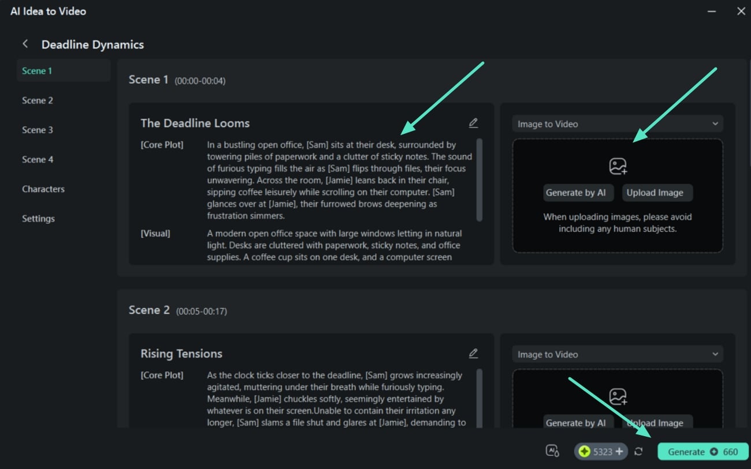Jump to Scene 2 in the sidebar
The width and height of the screenshot is (751, 469).
click(38, 100)
